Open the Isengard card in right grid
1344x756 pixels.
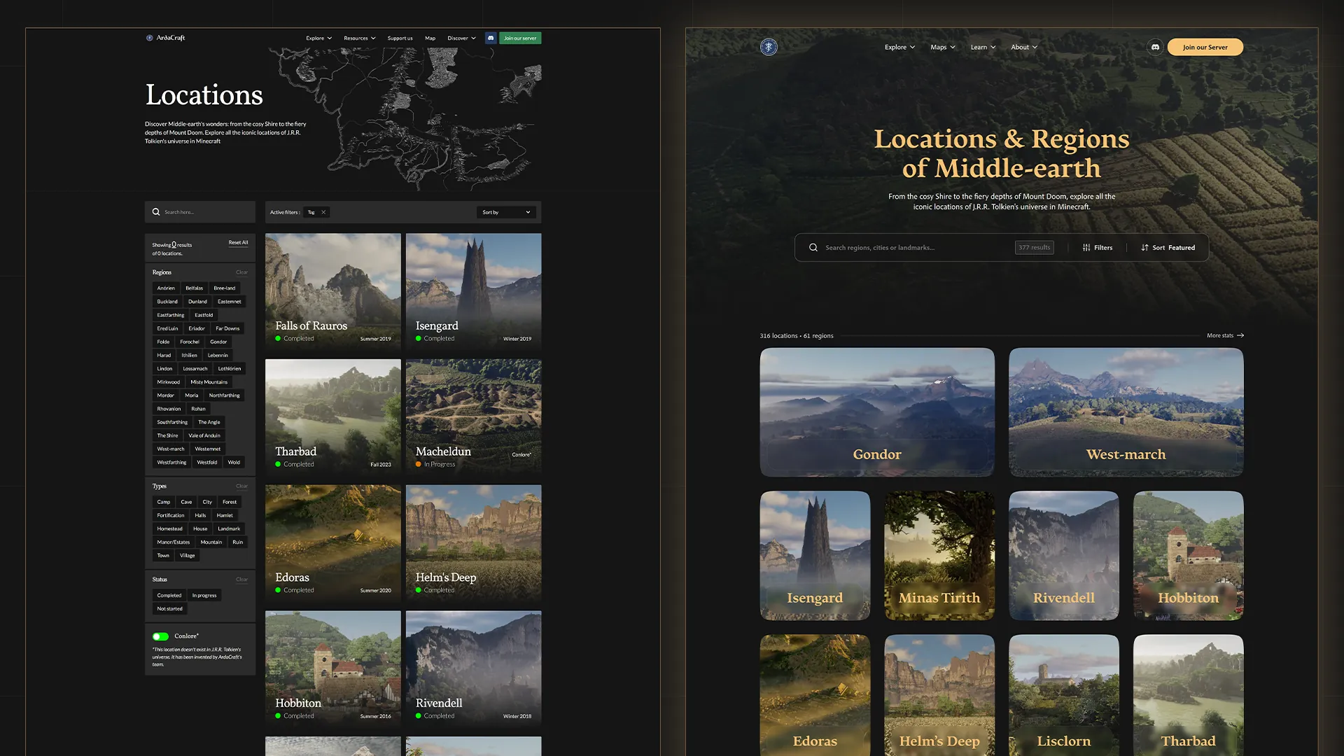(815, 555)
